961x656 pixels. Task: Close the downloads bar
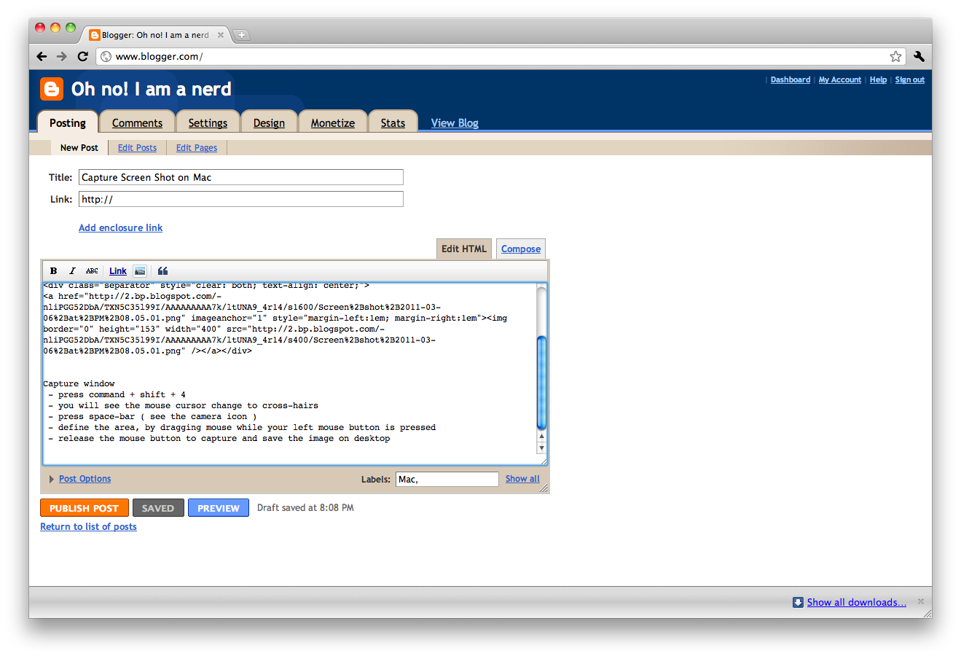coord(921,601)
